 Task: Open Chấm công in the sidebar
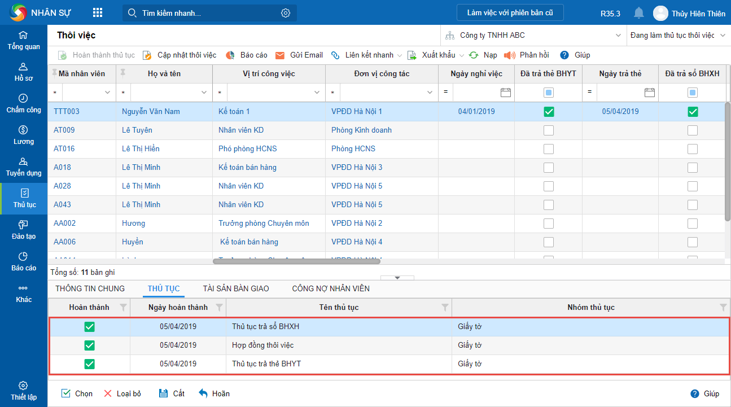[24, 103]
